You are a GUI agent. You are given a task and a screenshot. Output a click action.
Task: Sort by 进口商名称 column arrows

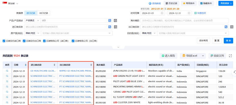click(54, 65)
